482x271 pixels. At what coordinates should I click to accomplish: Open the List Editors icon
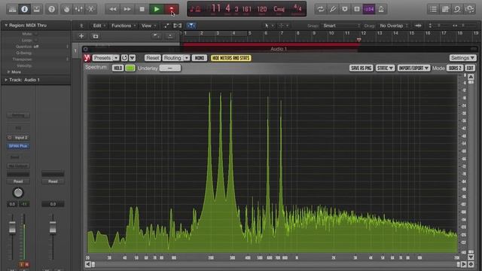click(x=433, y=9)
